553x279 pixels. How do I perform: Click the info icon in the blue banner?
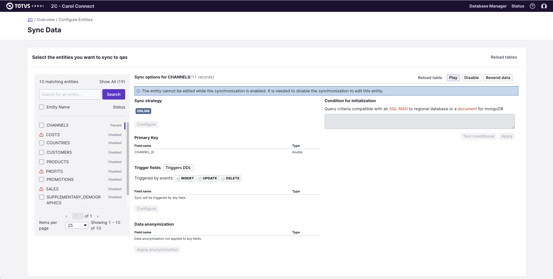[x=138, y=91]
